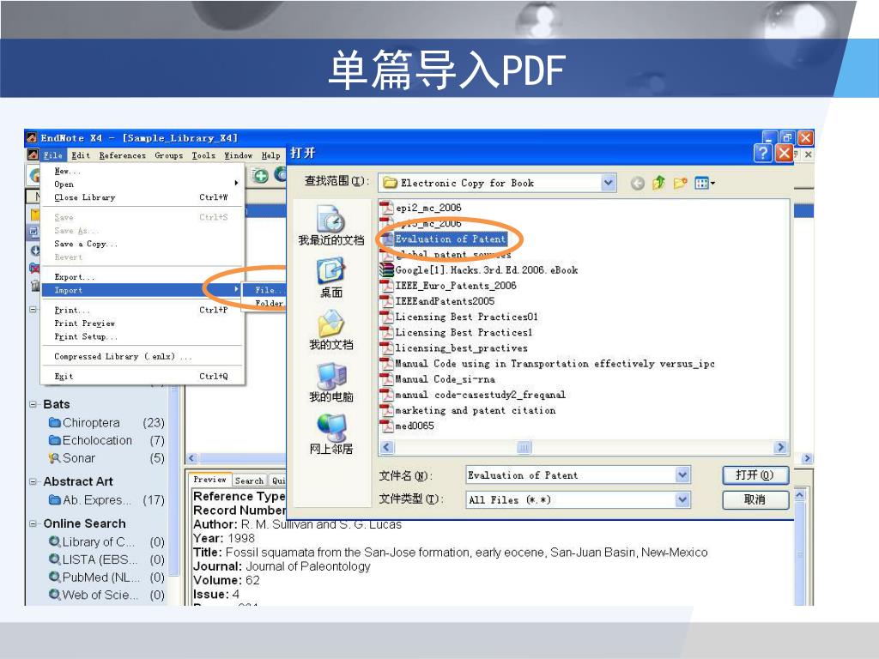The image size is (879, 659).
Task: Expand the Look in folder dropdown
Action: tap(609, 183)
